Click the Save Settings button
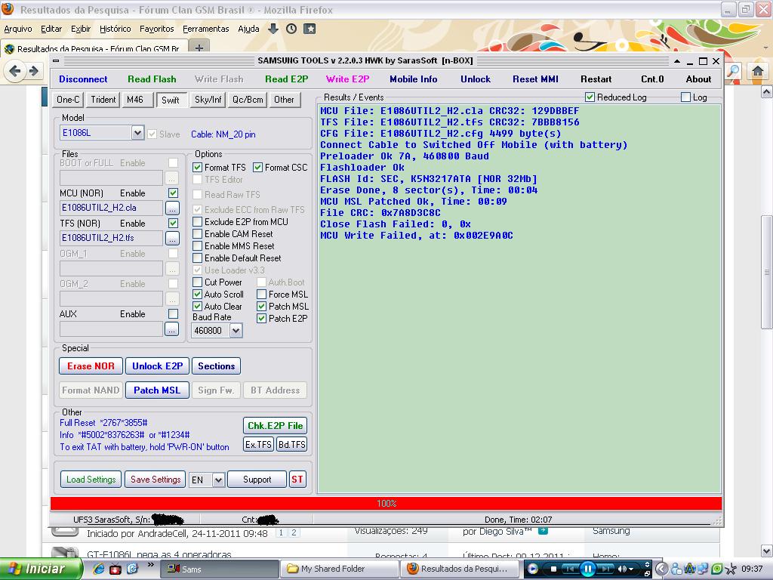 pyautogui.click(x=156, y=480)
